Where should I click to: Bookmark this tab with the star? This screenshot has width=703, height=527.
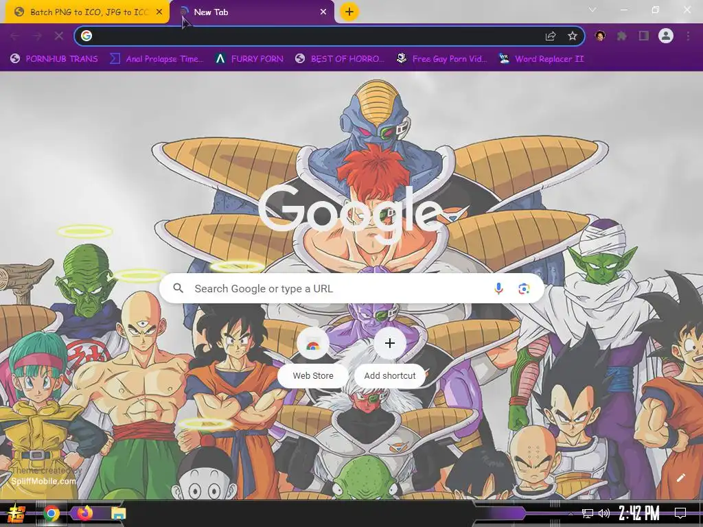tap(573, 36)
